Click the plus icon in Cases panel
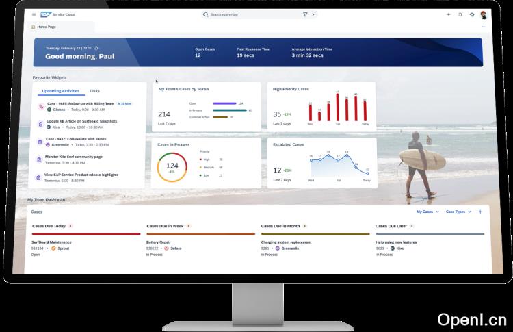Screen dimensions: 513x332 tap(480, 212)
